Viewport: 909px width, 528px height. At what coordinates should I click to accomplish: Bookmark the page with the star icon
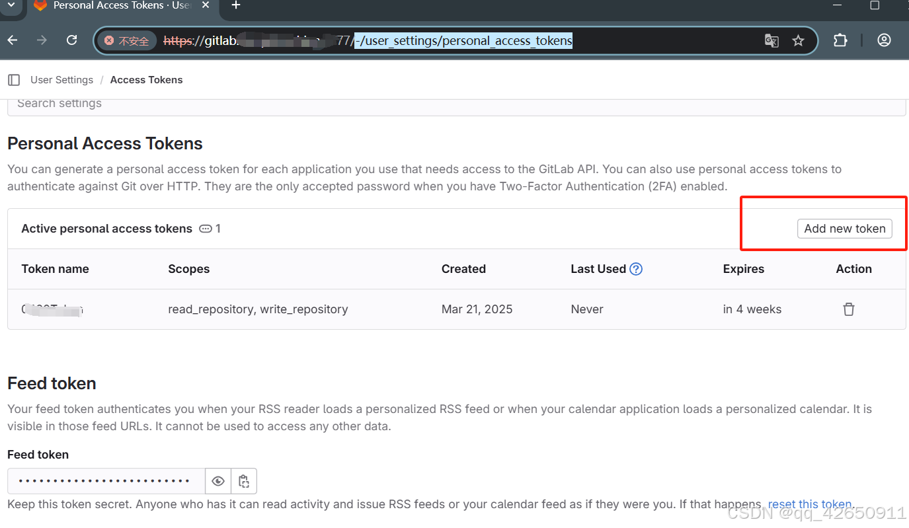(798, 40)
